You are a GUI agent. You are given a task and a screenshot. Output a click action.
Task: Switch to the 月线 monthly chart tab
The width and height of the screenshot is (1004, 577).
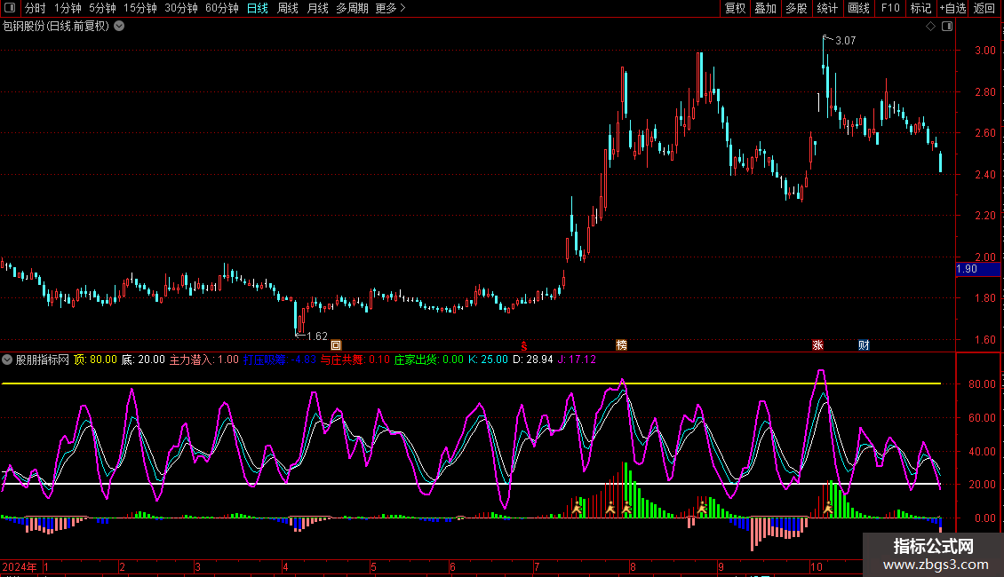pyautogui.click(x=317, y=8)
